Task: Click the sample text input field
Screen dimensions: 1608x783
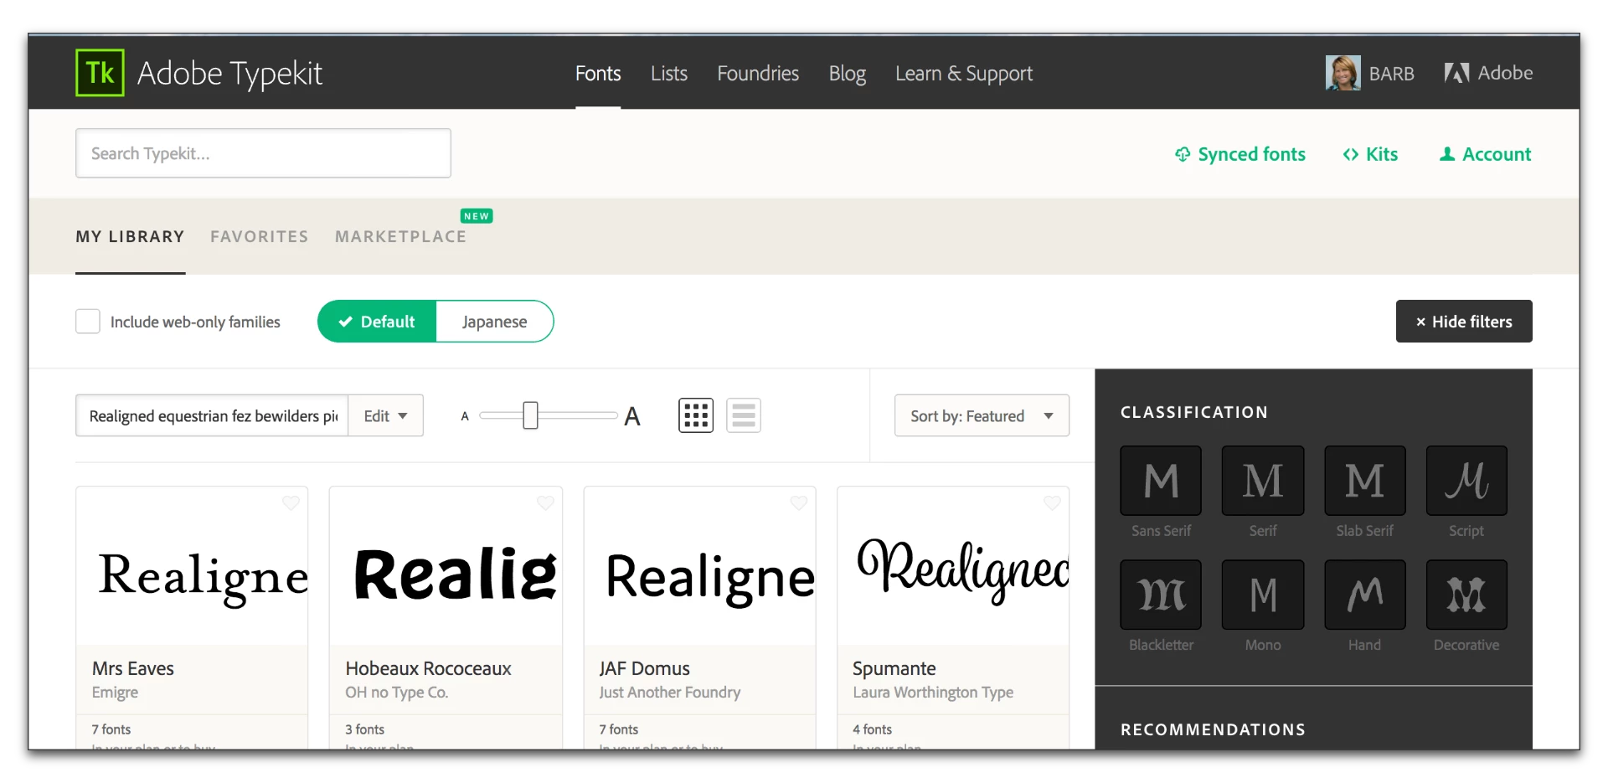Action: point(212,415)
